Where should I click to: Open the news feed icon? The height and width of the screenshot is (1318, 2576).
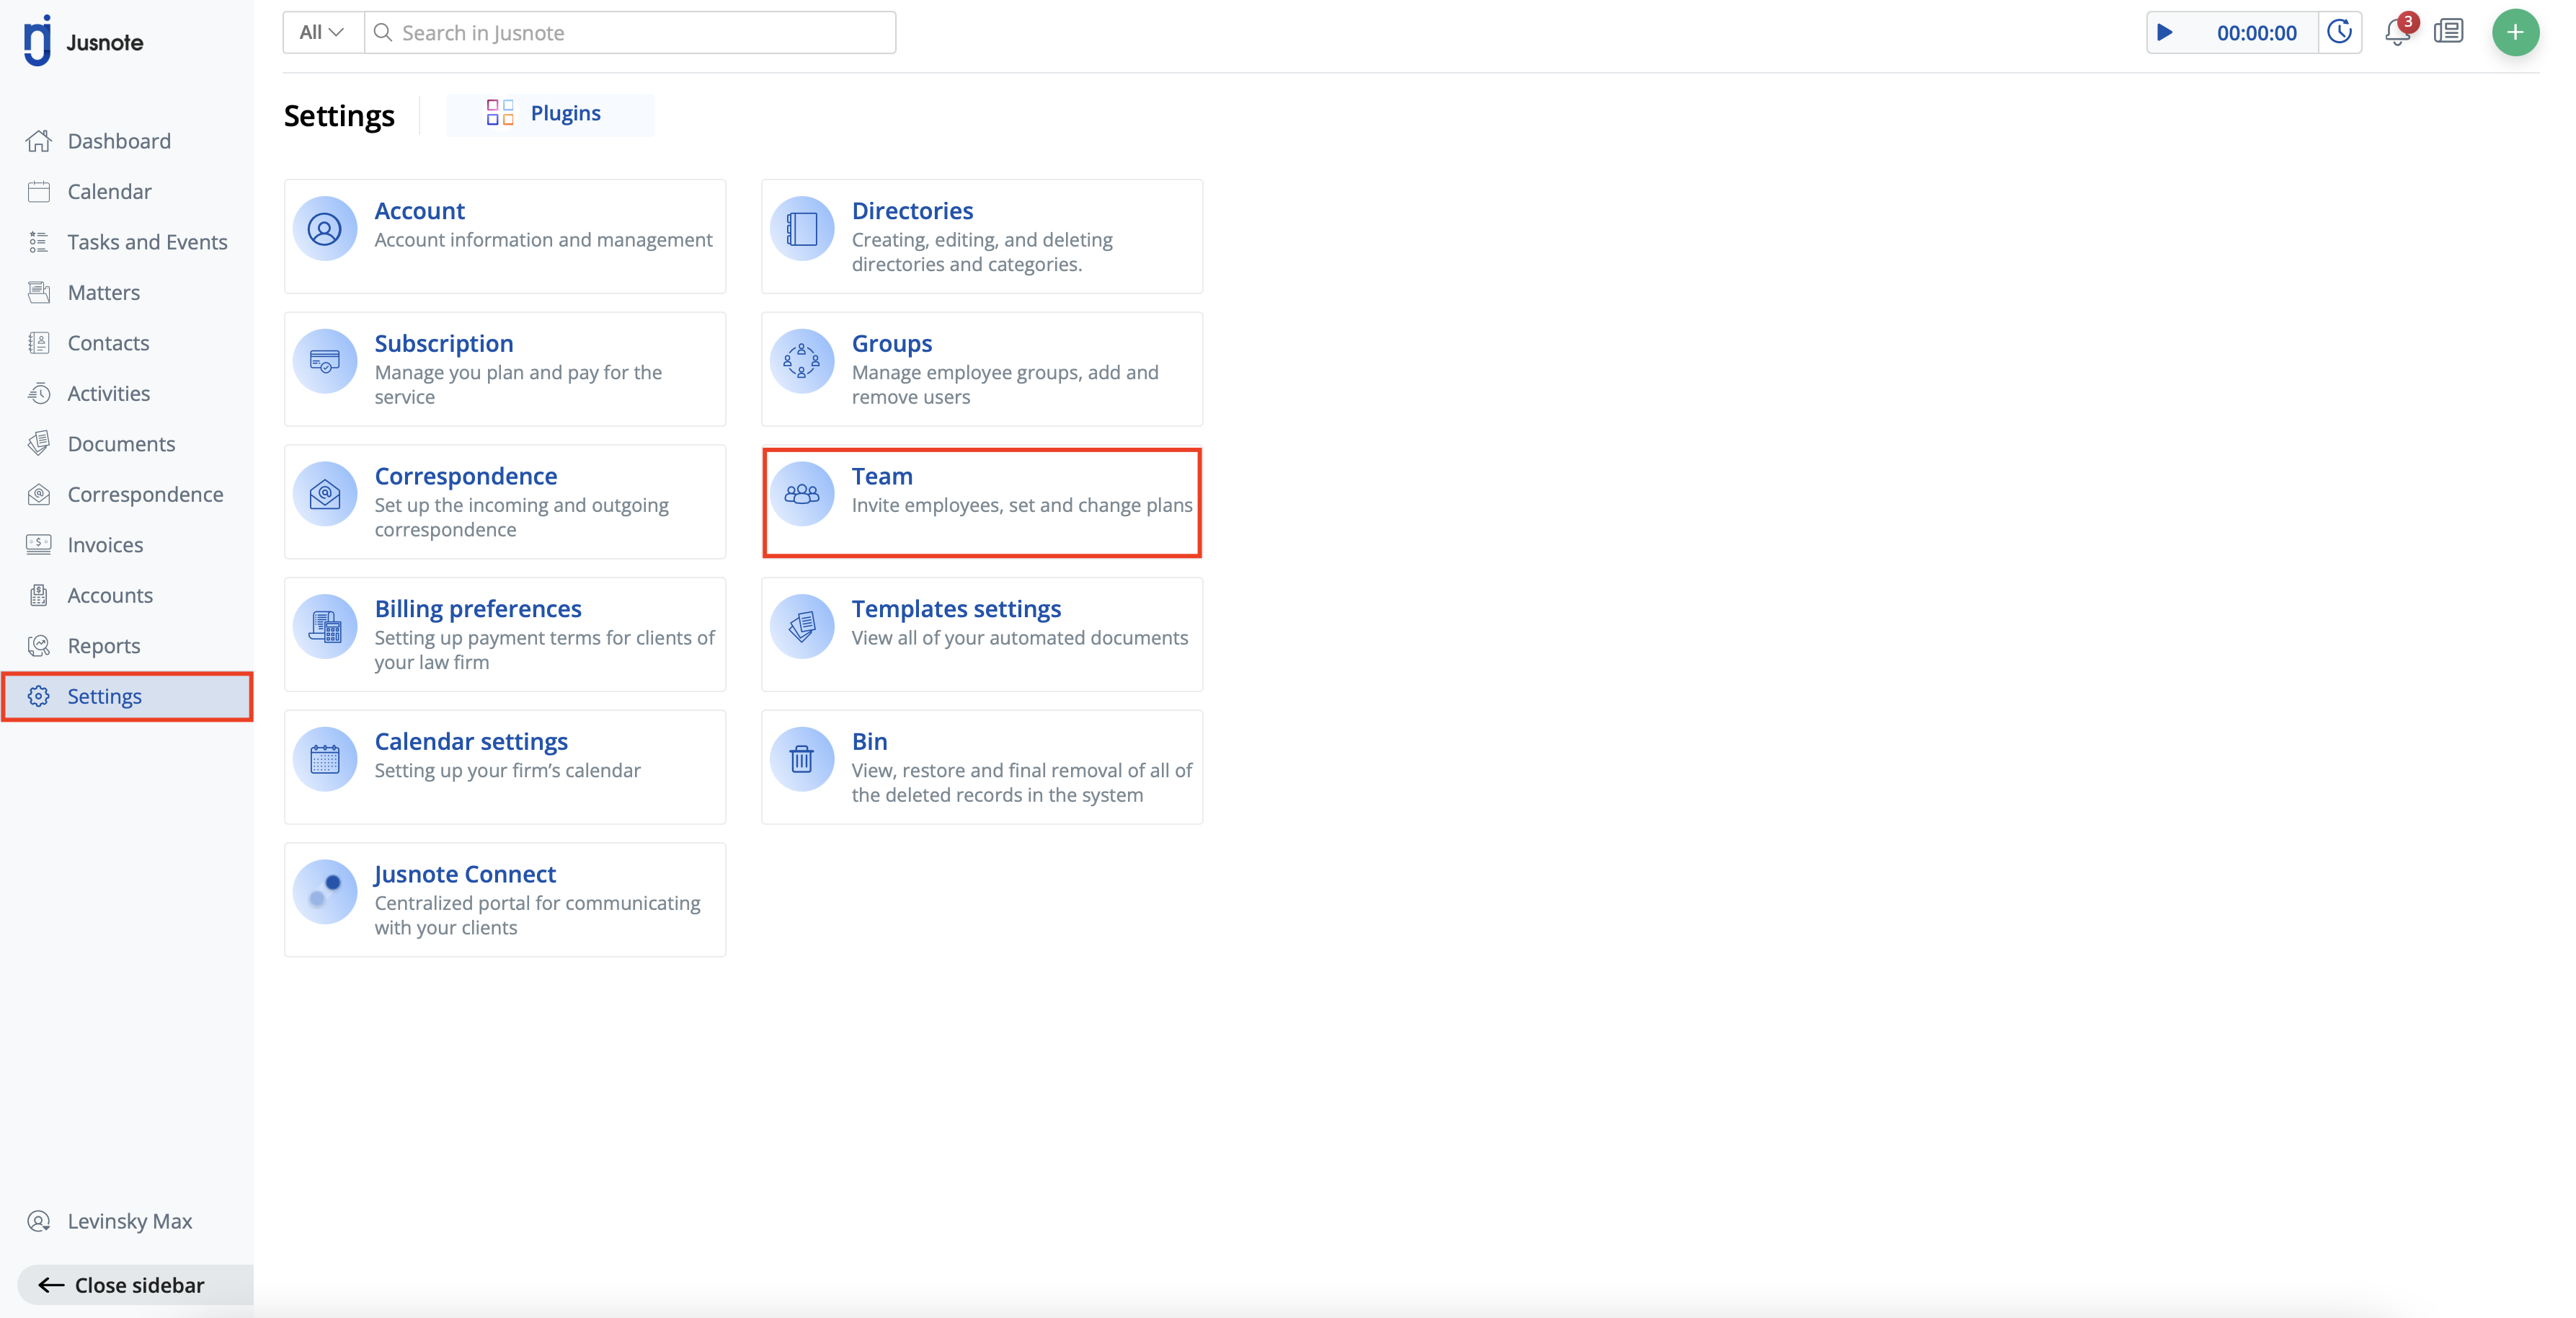click(2448, 31)
